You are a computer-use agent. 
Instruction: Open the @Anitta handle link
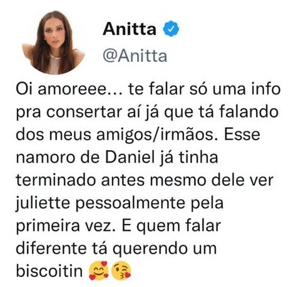pos(135,56)
